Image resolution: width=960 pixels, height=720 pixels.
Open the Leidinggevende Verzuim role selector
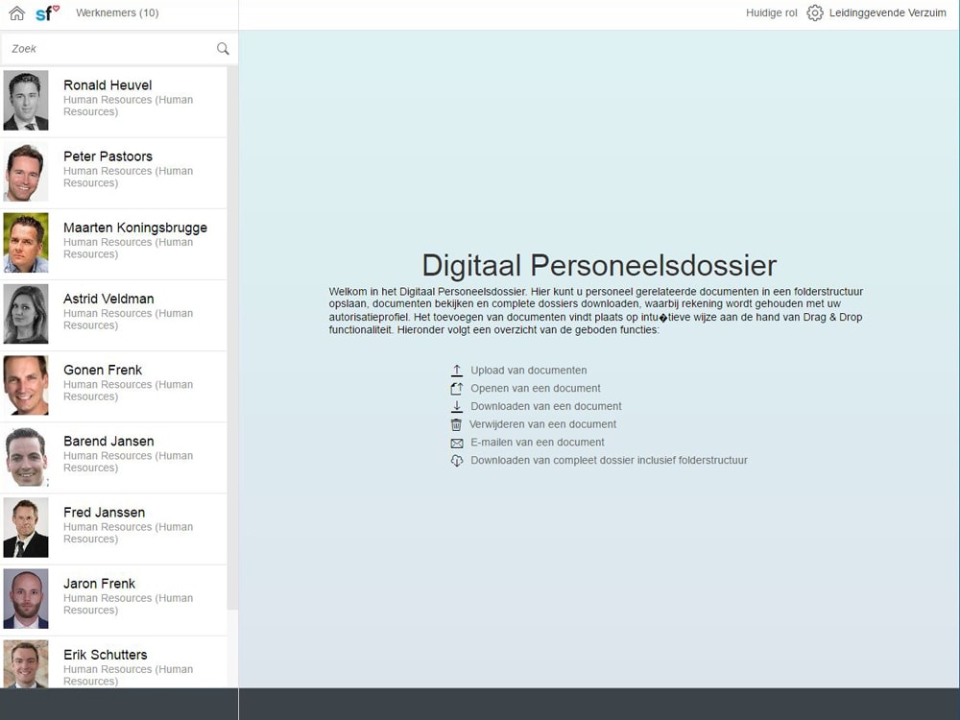pyautogui.click(x=887, y=13)
